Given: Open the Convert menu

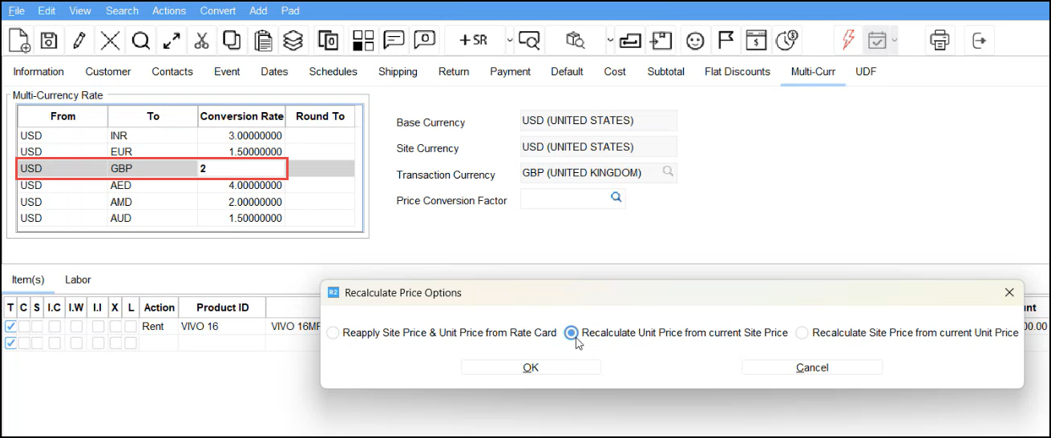Looking at the screenshot, I should tap(218, 10).
